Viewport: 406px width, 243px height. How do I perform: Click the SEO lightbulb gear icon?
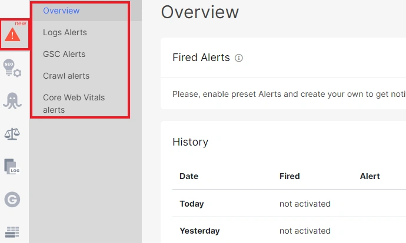tap(12, 67)
